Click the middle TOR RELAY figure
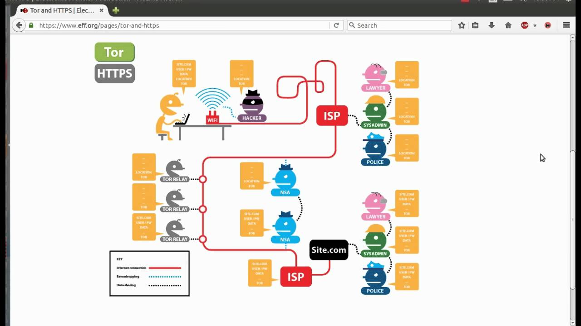The height and width of the screenshot is (326, 581). pyautogui.click(x=175, y=201)
